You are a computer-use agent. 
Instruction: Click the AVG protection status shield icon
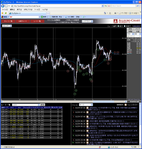(x=50, y=17)
